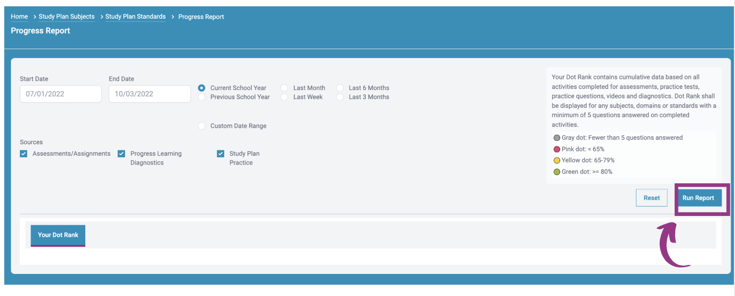Click the gray dot legend icon
Screen dimensions: 735x296
[557, 138]
